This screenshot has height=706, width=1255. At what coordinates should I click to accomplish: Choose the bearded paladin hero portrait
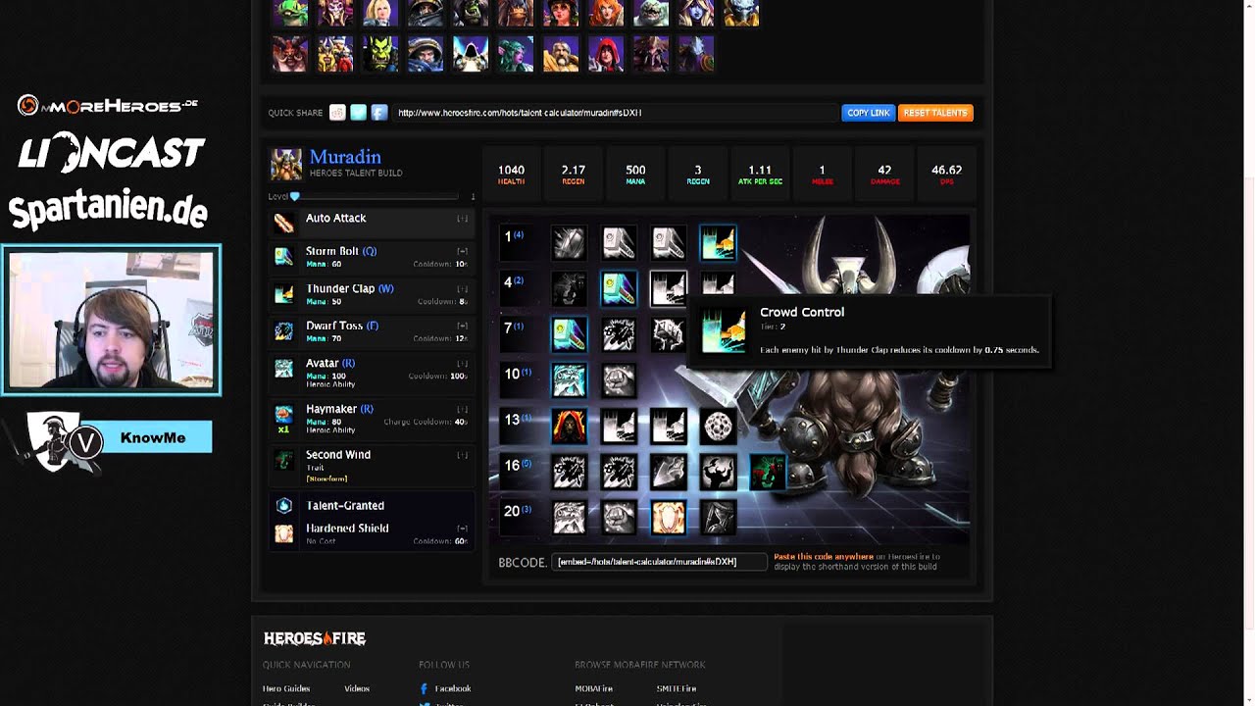561,54
